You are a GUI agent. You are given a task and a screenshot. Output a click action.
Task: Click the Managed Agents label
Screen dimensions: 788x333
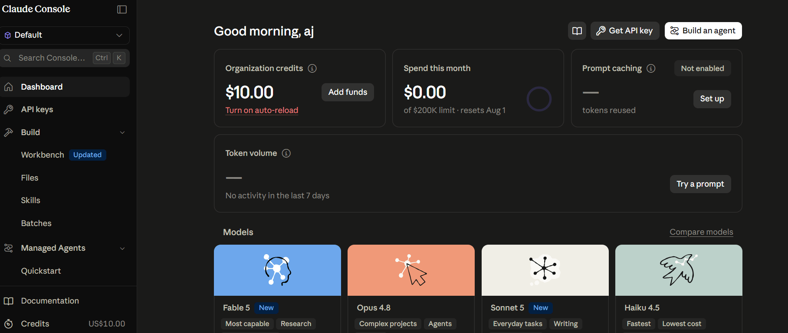[53, 248]
